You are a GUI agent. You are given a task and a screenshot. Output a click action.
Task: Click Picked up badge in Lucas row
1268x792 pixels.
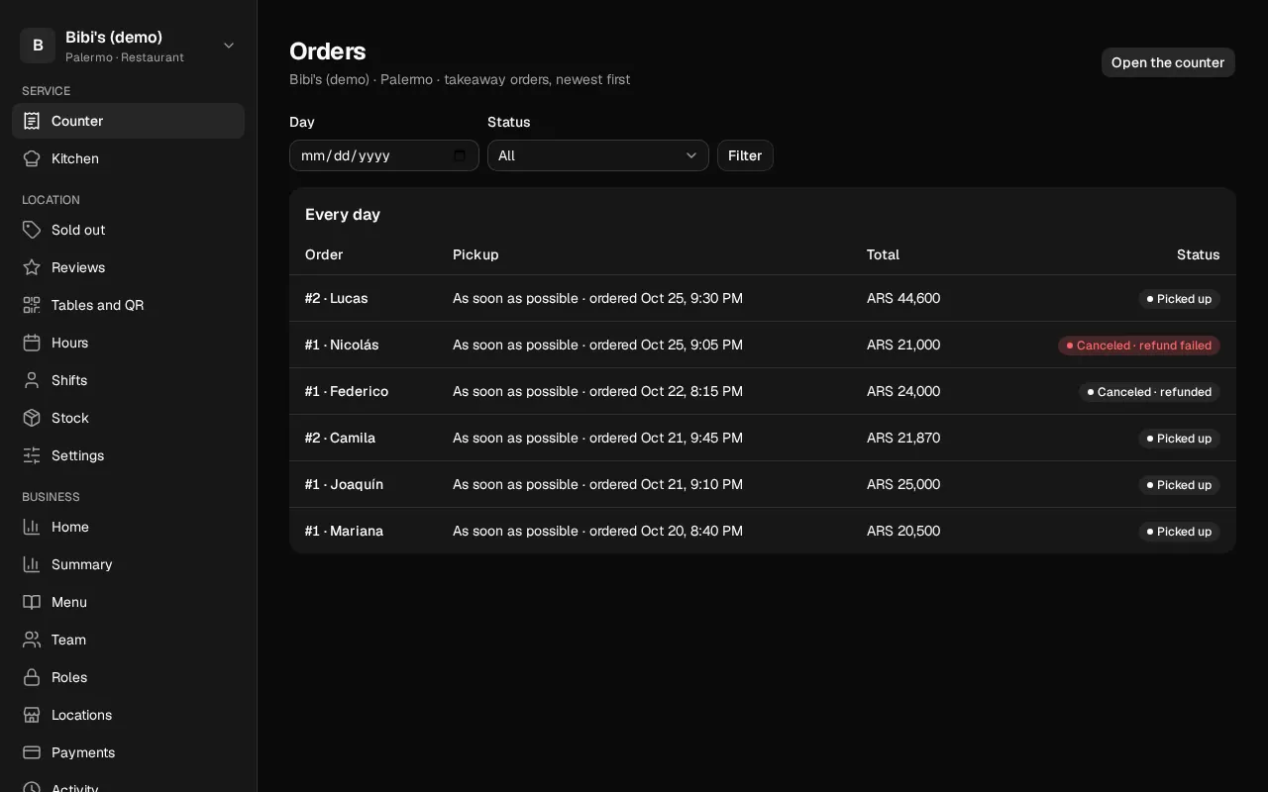1179,299
